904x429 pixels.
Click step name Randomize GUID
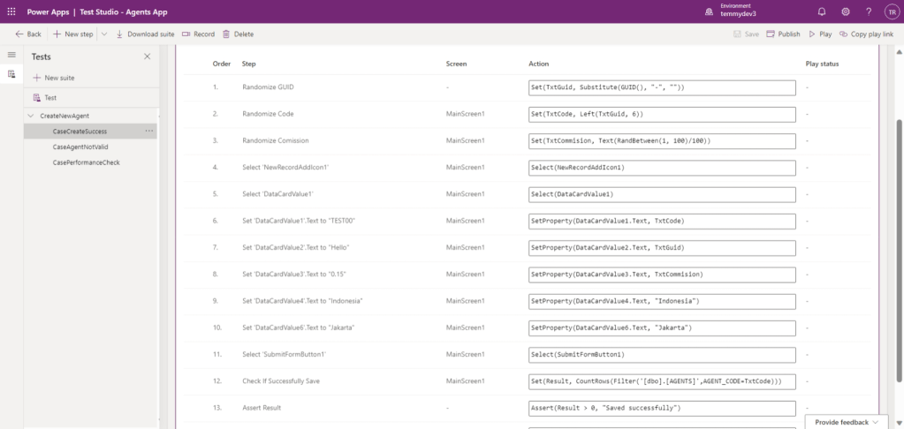(x=268, y=87)
